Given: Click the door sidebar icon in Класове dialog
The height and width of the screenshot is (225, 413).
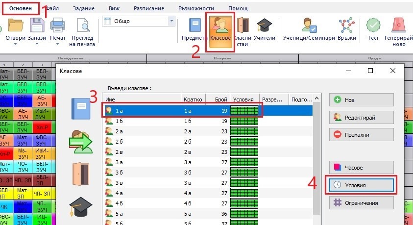Looking at the screenshot, I should point(81,174).
